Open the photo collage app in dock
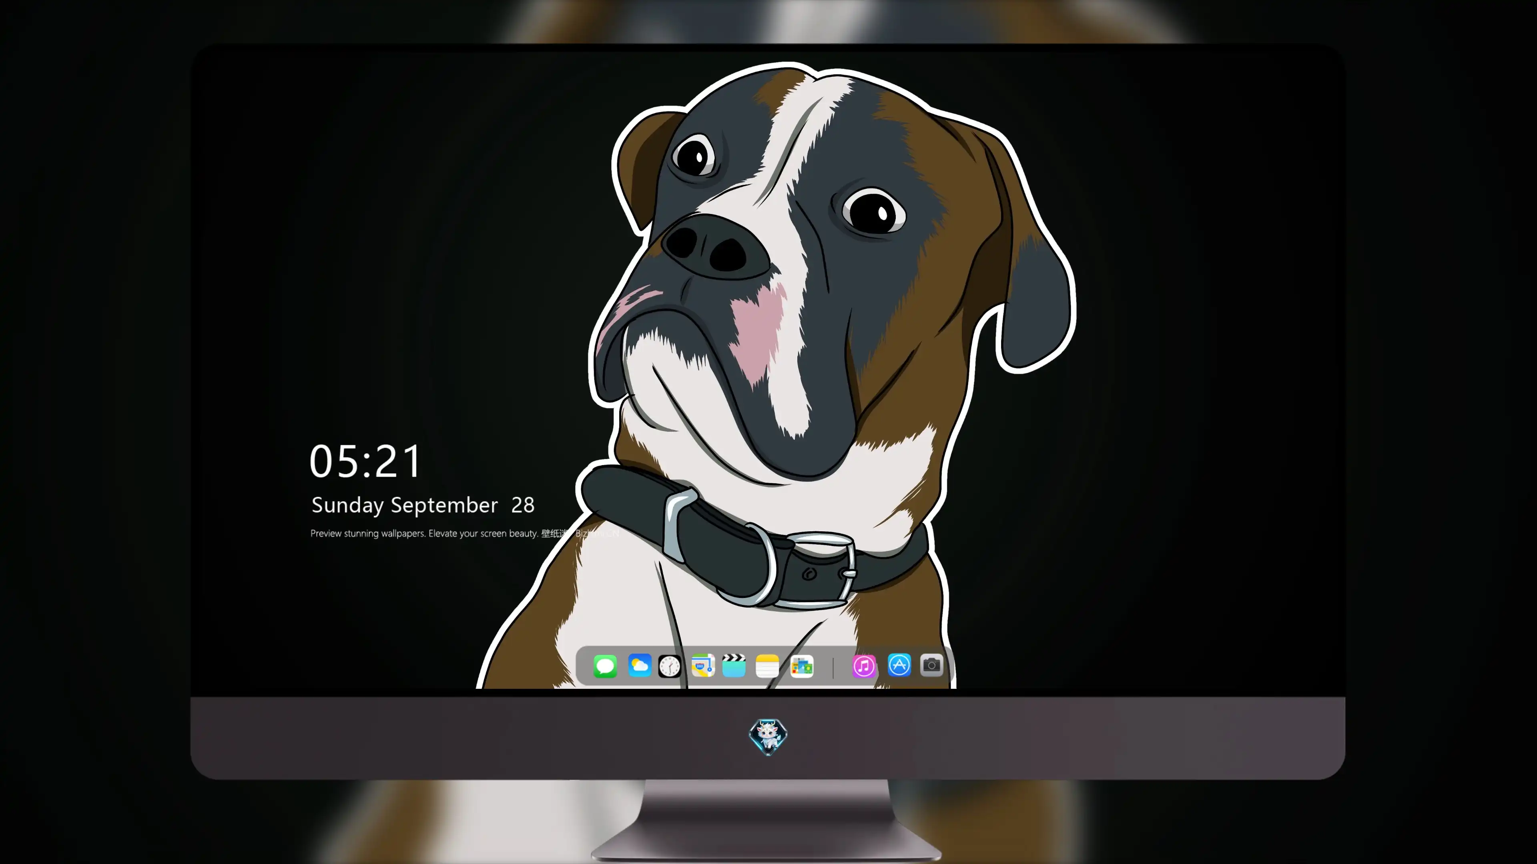The height and width of the screenshot is (864, 1537). pos(802,666)
